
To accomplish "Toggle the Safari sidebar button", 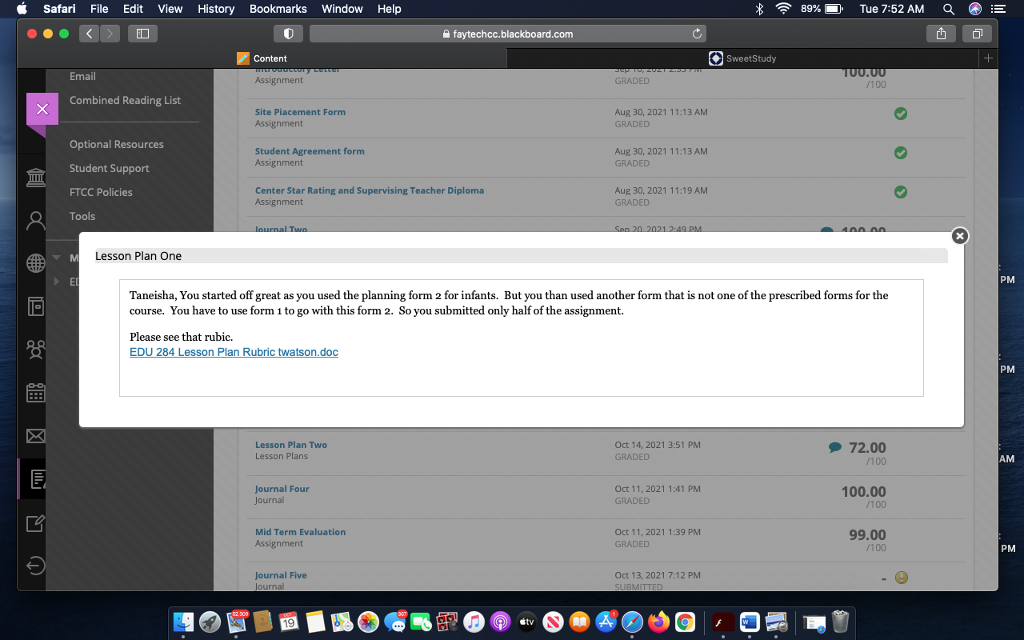I will tap(143, 34).
